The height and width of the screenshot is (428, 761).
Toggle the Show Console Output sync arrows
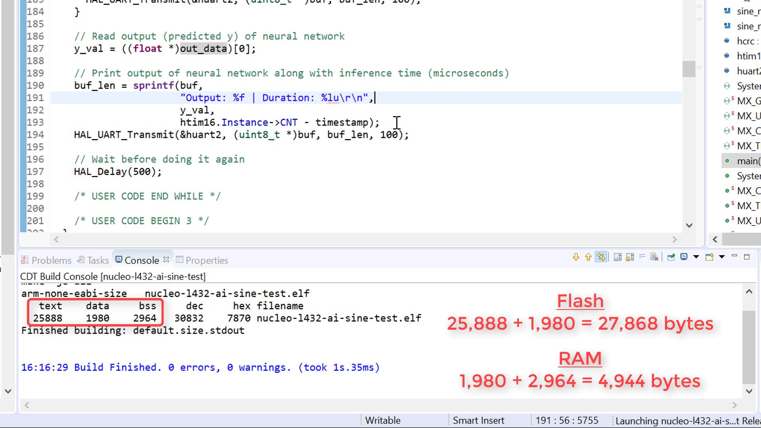tap(601, 257)
